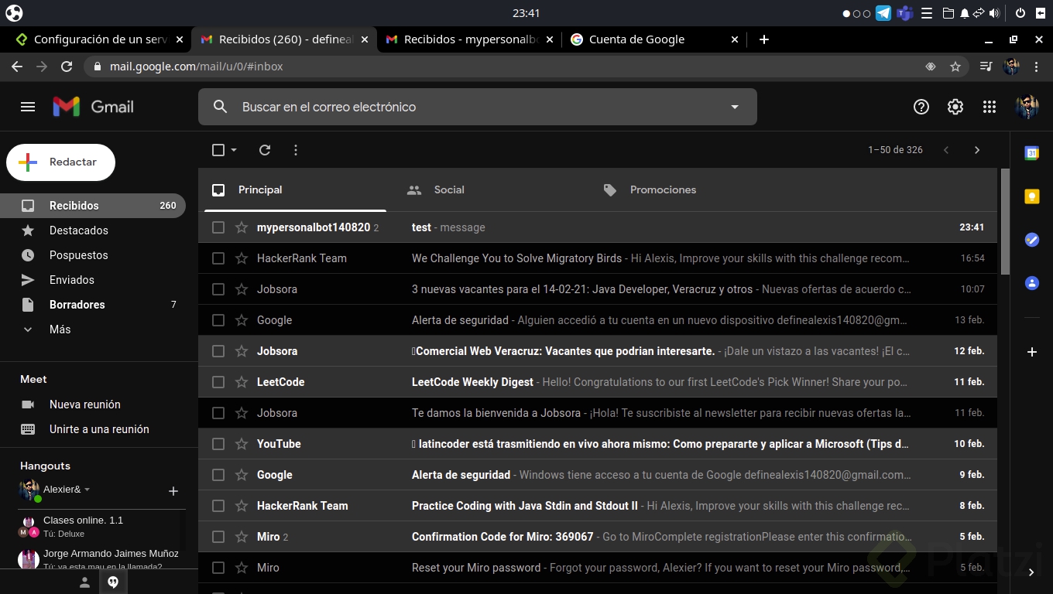
Task: Open Hangouts conversations tab icon
Action: pyautogui.click(x=113, y=582)
